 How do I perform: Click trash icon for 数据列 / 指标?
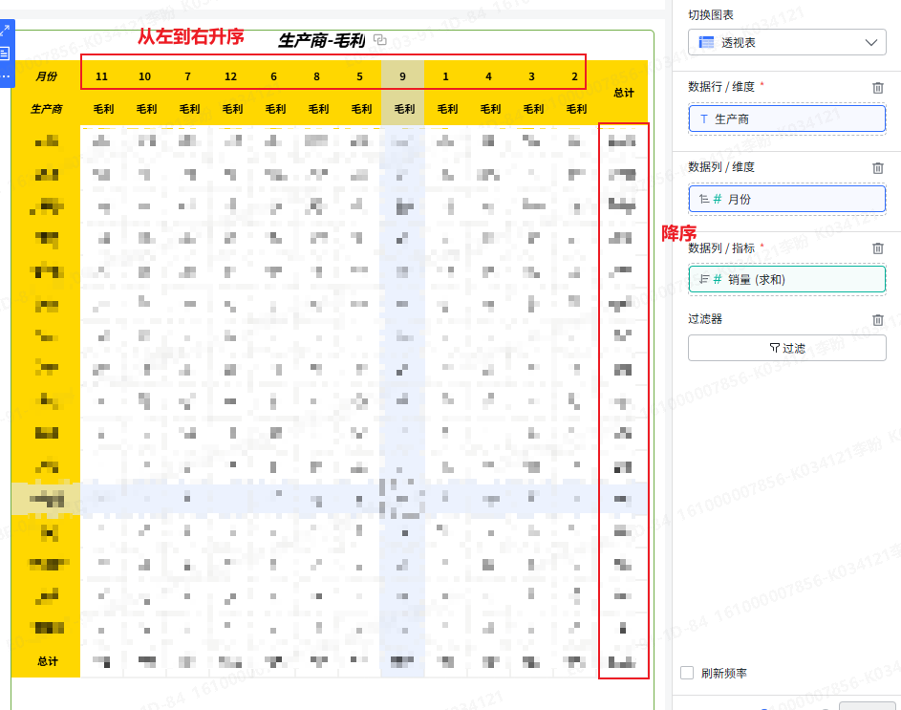[877, 248]
